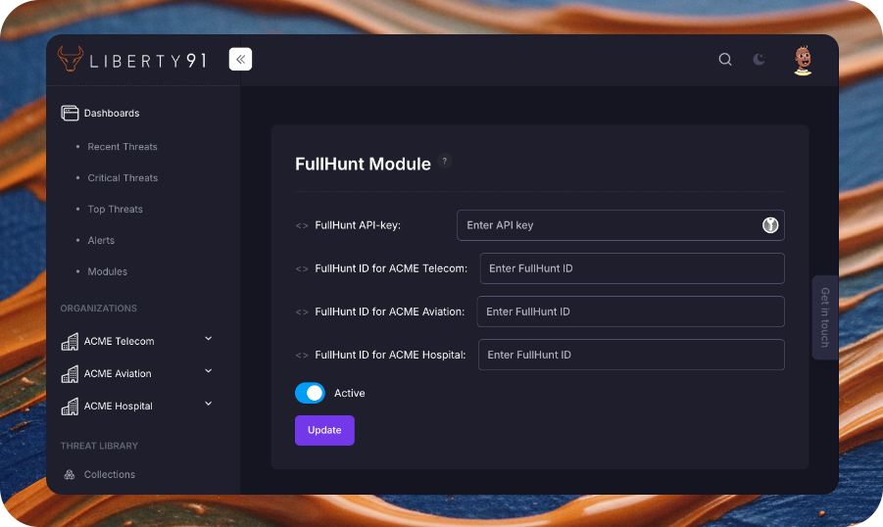This screenshot has width=883, height=527.
Task: Open search with the magnifier icon
Action: [725, 60]
